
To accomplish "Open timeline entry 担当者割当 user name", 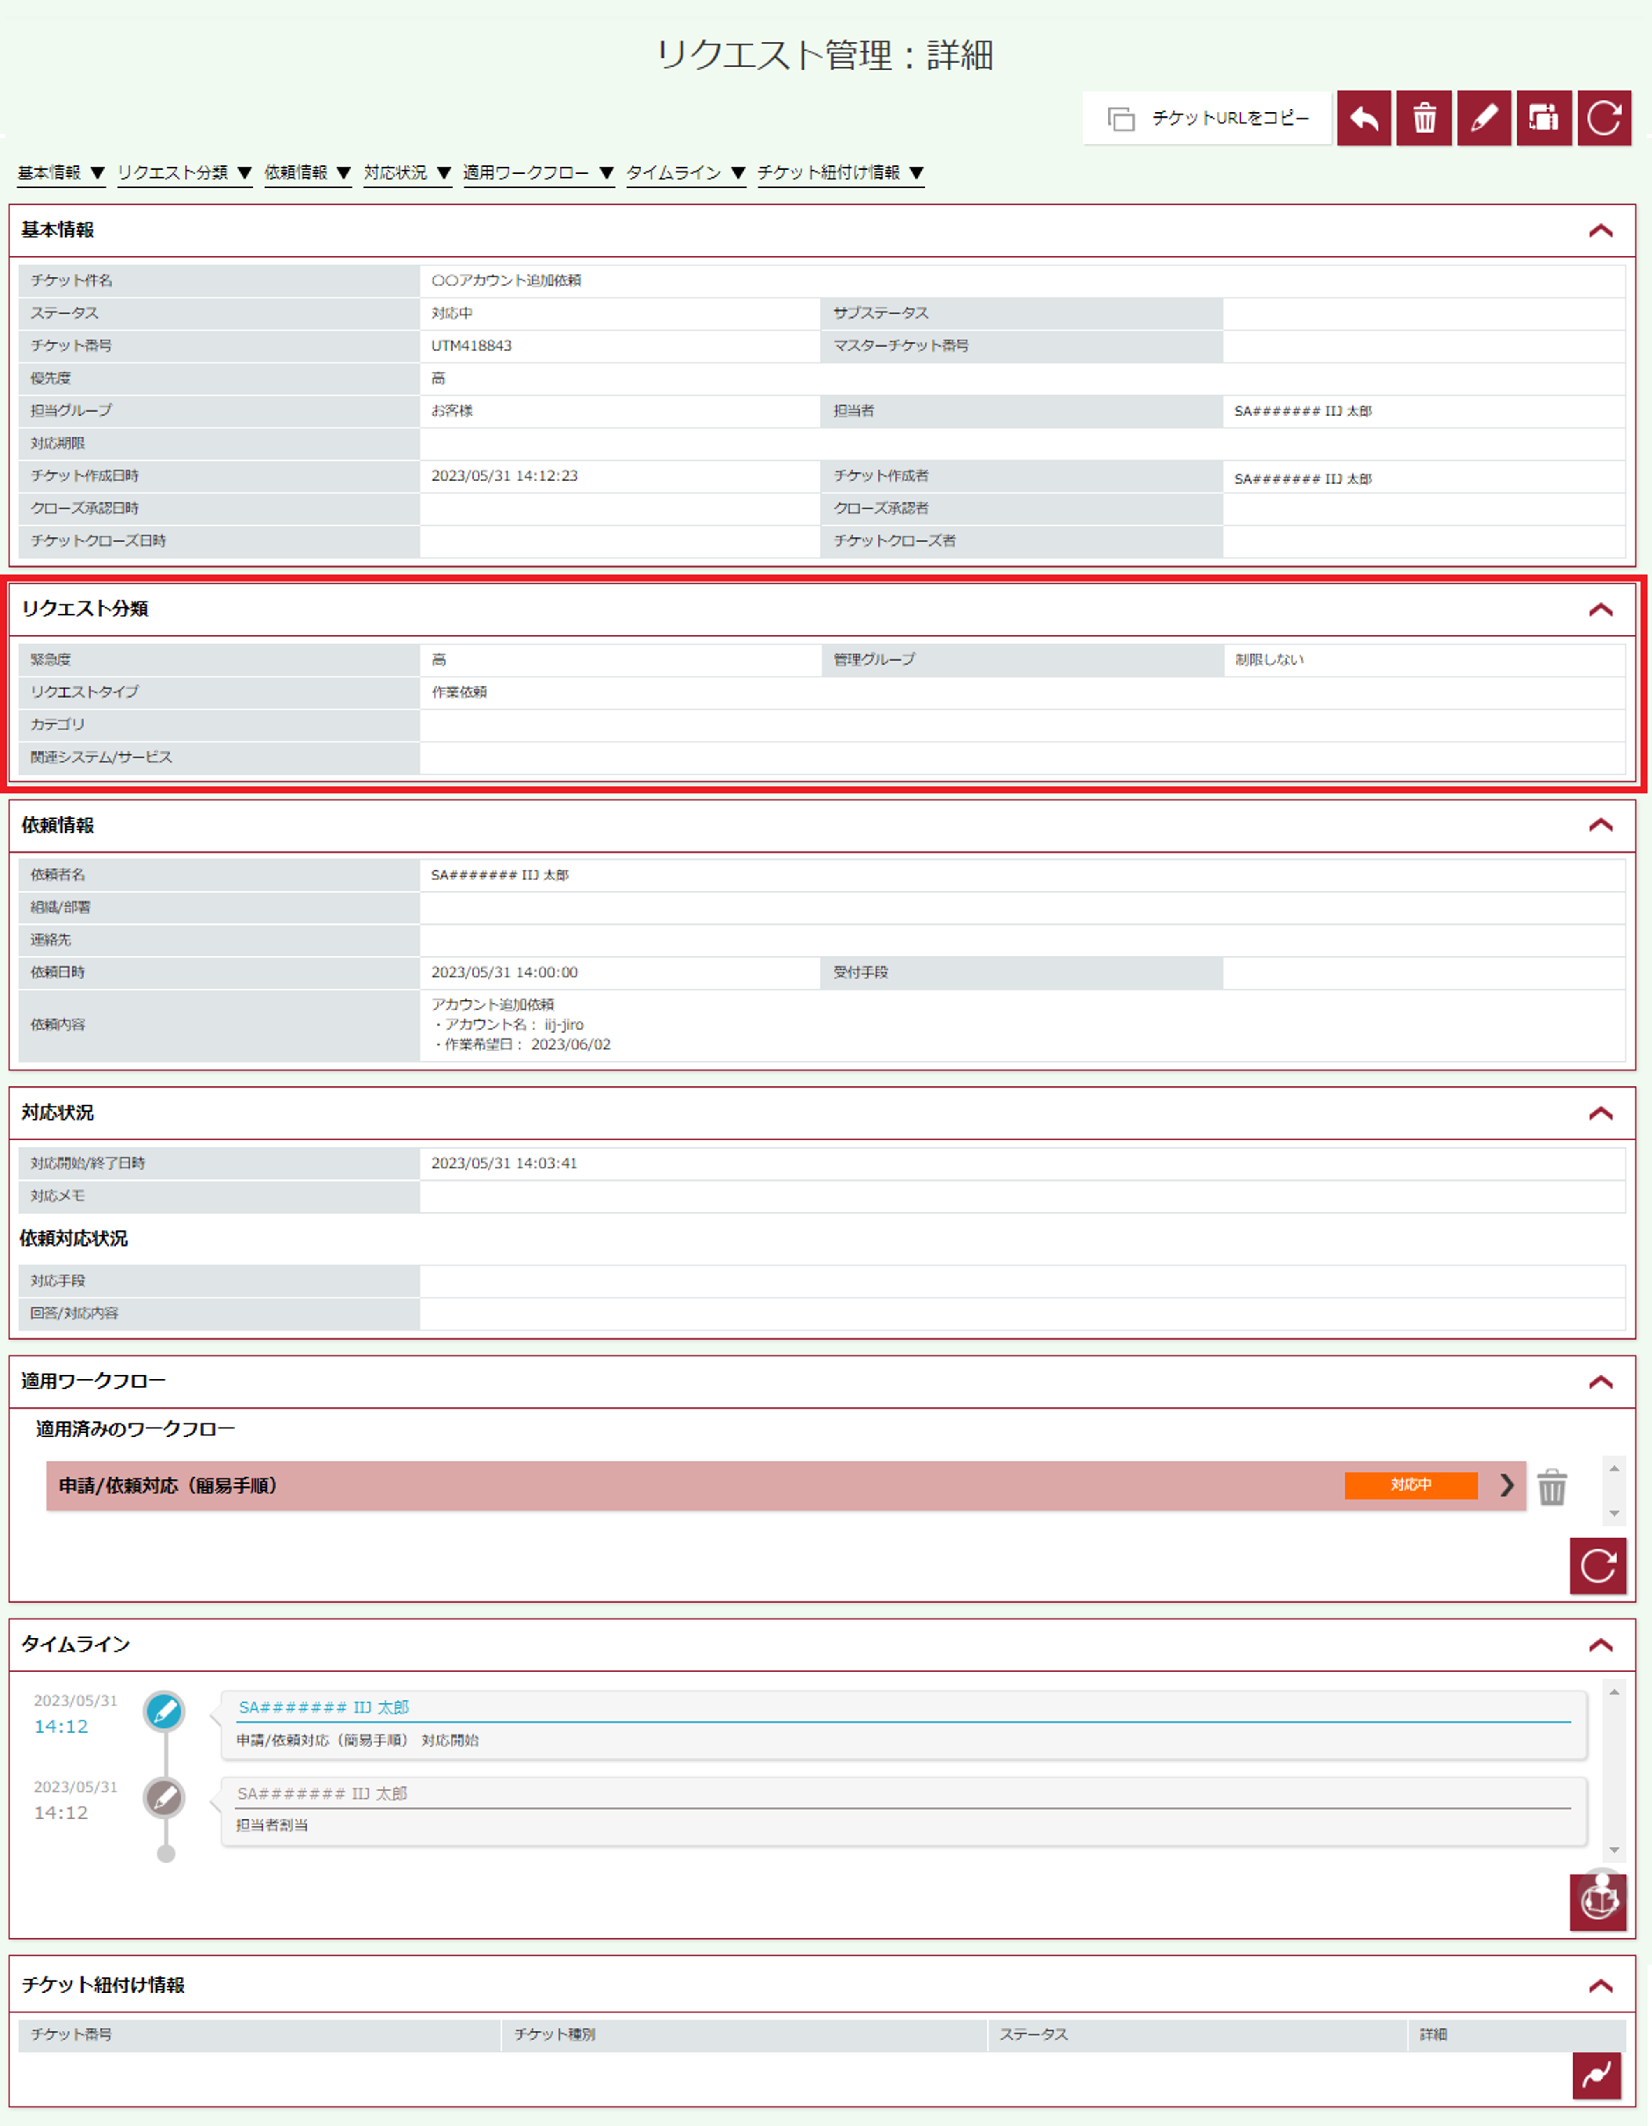I will coord(322,1794).
